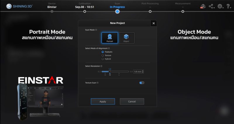Open the help question mark icon
This screenshot has height=124, width=234.
click(228, 6)
